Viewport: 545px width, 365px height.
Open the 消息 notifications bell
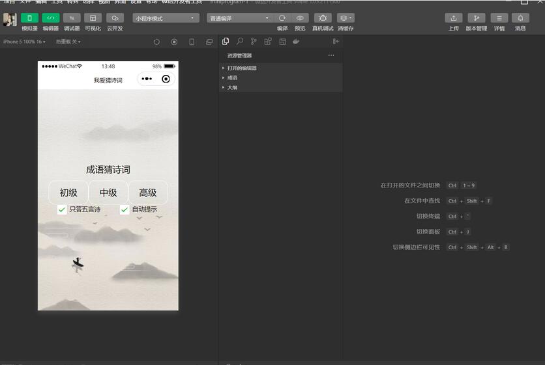[x=520, y=18]
